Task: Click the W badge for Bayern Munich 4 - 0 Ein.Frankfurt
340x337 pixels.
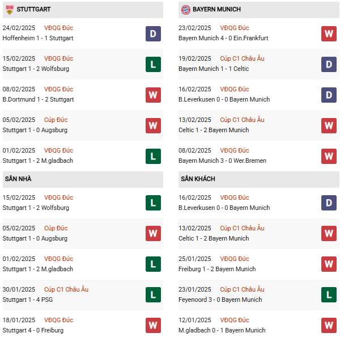Action: pos(329,33)
